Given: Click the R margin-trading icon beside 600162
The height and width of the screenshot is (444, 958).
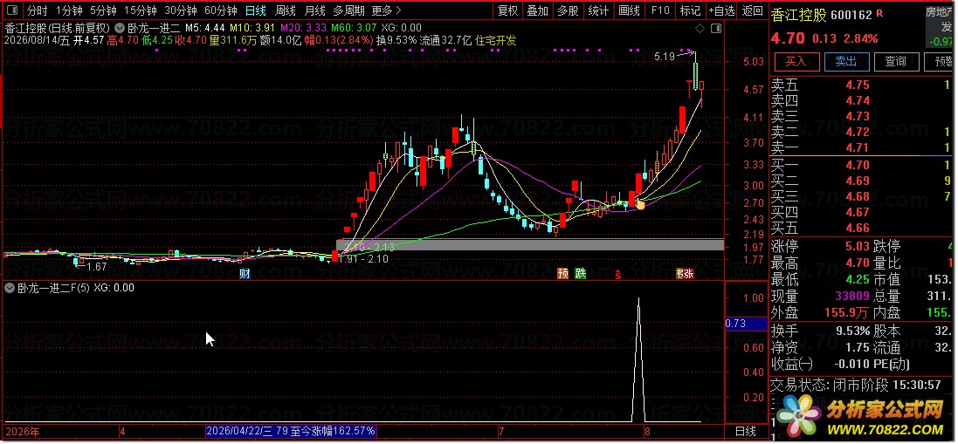Looking at the screenshot, I should pos(879,13).
